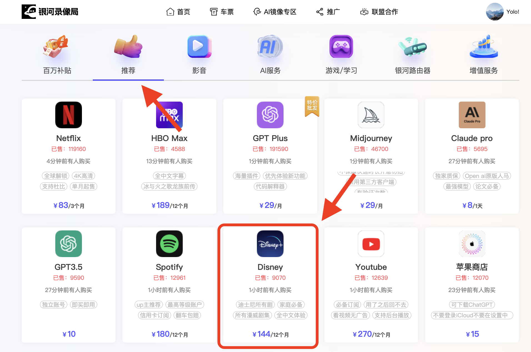Click the Youtube app icon
531x352 pixels.
(x=371, y=244)
